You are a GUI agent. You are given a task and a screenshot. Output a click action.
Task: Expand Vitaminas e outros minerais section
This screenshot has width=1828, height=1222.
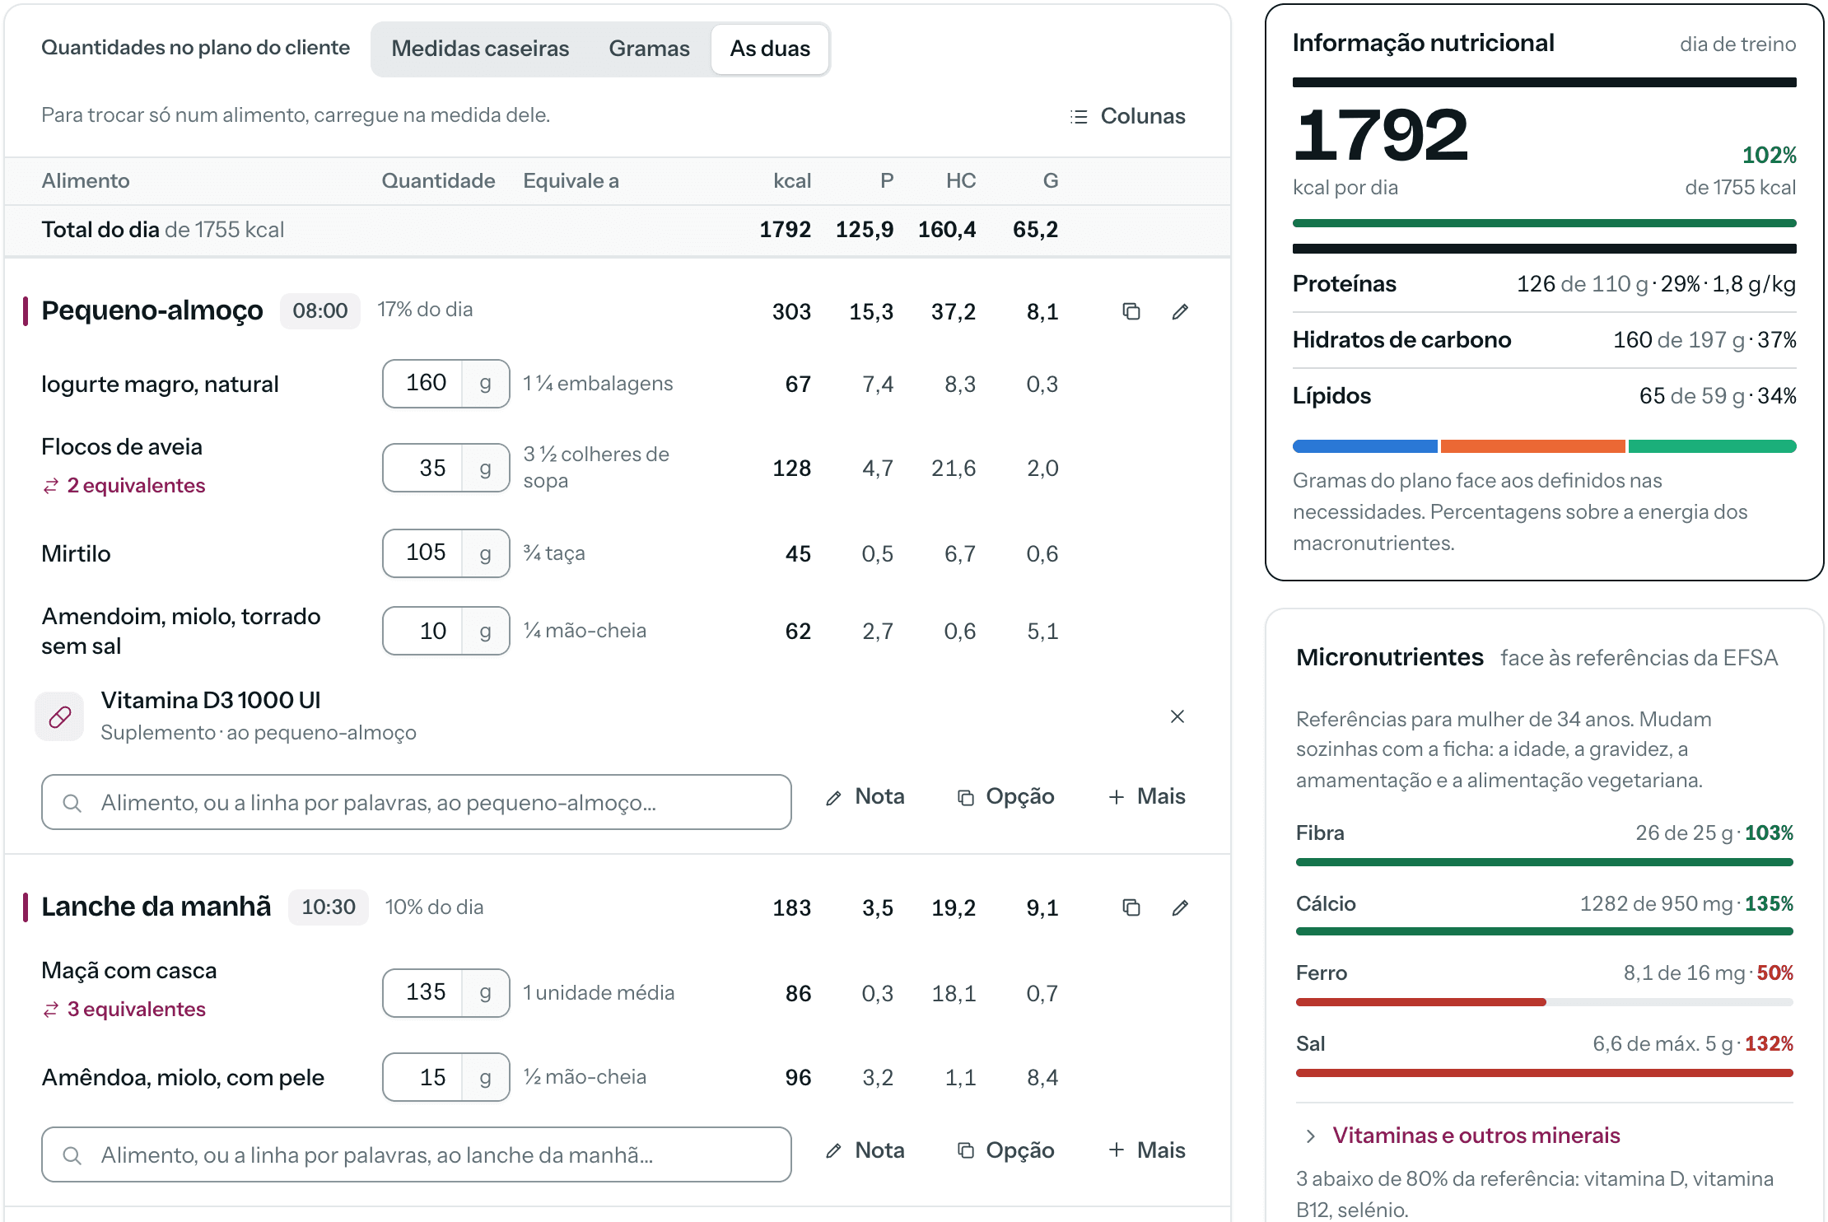point(1462,1136)
